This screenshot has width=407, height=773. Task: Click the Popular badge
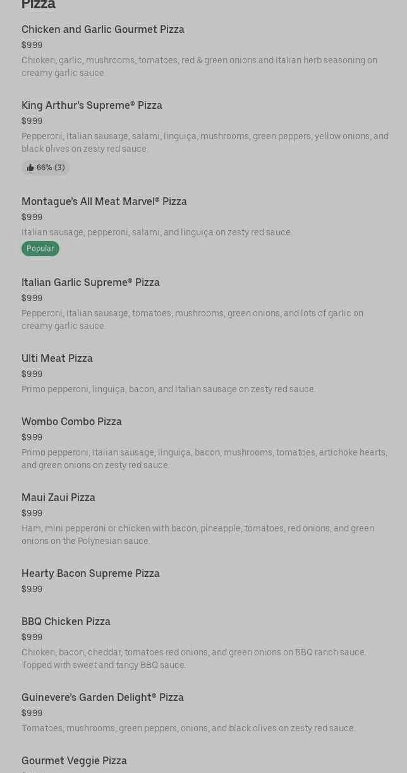coord(40,249)
